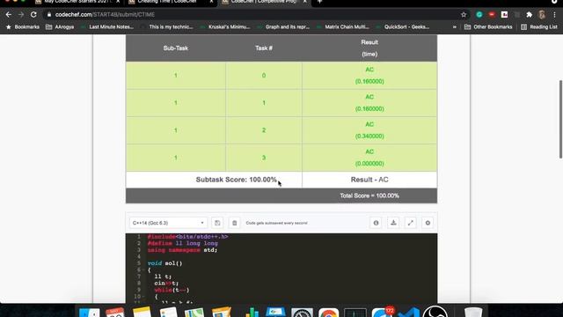Click the Result (time) column header

pyautogui.click(x=369, y=48)
